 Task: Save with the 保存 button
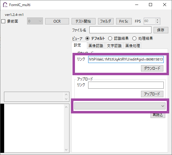(x=161, y=30)
